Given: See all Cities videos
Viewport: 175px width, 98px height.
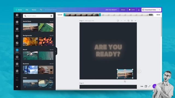Looking at the screenshot, I should coord(51,78).
